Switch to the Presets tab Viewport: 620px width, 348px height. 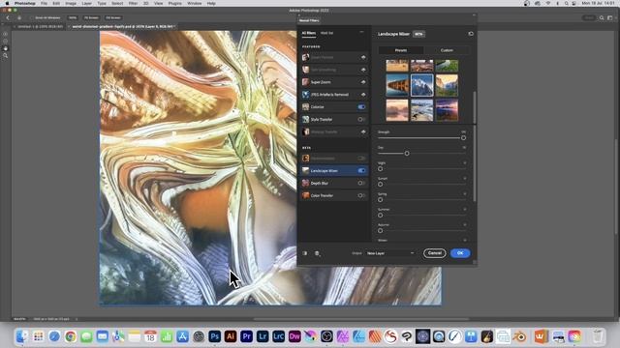tap(401, 50)
